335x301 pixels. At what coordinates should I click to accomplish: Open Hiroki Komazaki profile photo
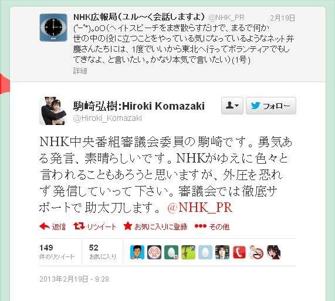pyautogui.click(x=53, y=111)
